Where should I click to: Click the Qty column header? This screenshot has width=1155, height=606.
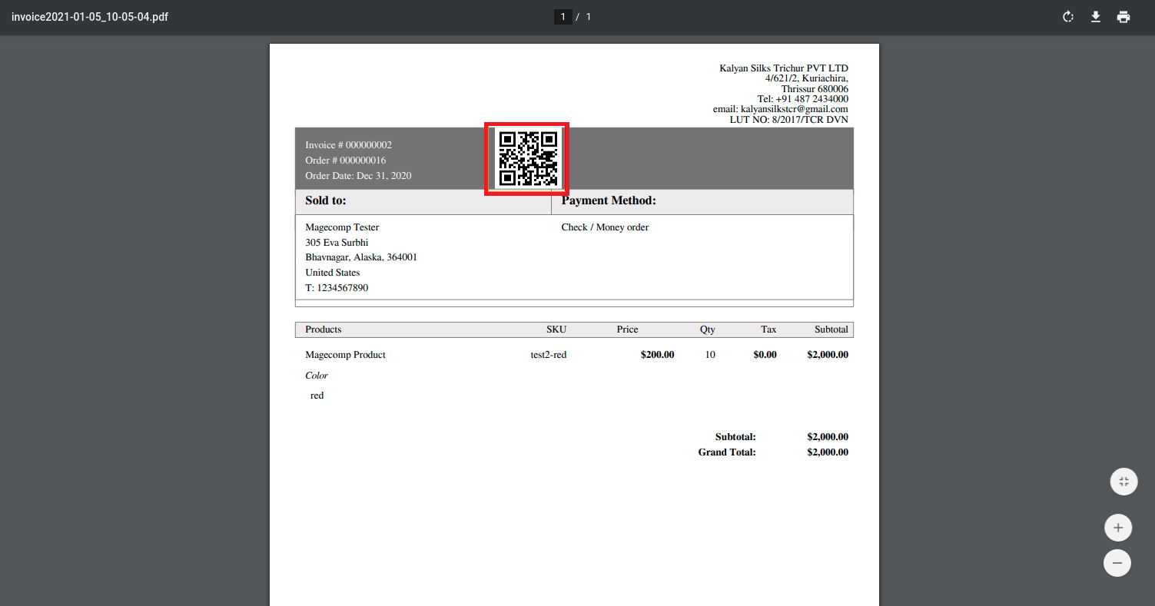707,329
